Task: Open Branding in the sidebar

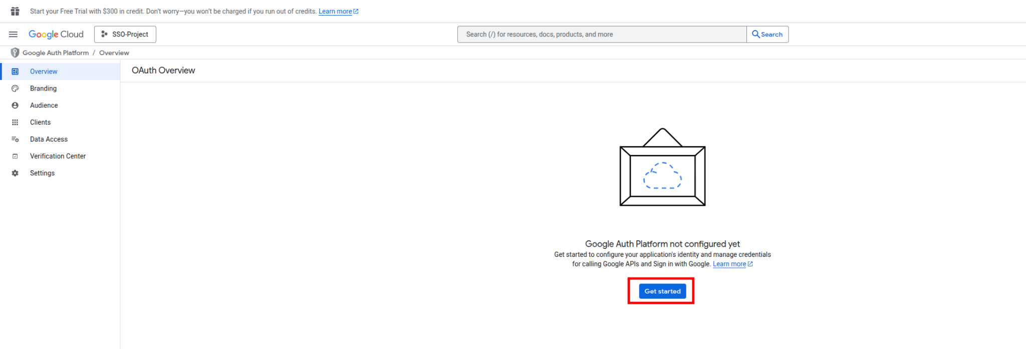Action: tap(60, 89)
